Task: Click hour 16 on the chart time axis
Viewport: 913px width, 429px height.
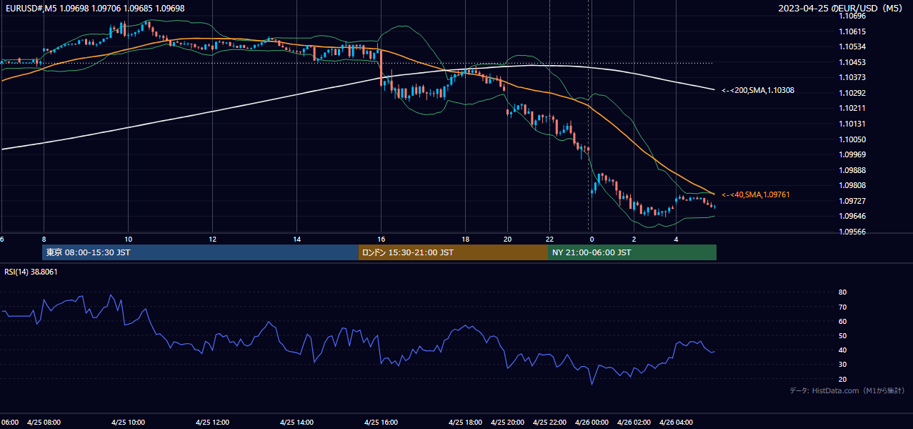Action: point(381,239)
